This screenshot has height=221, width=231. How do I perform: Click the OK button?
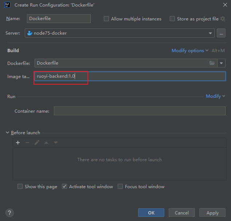151,213
